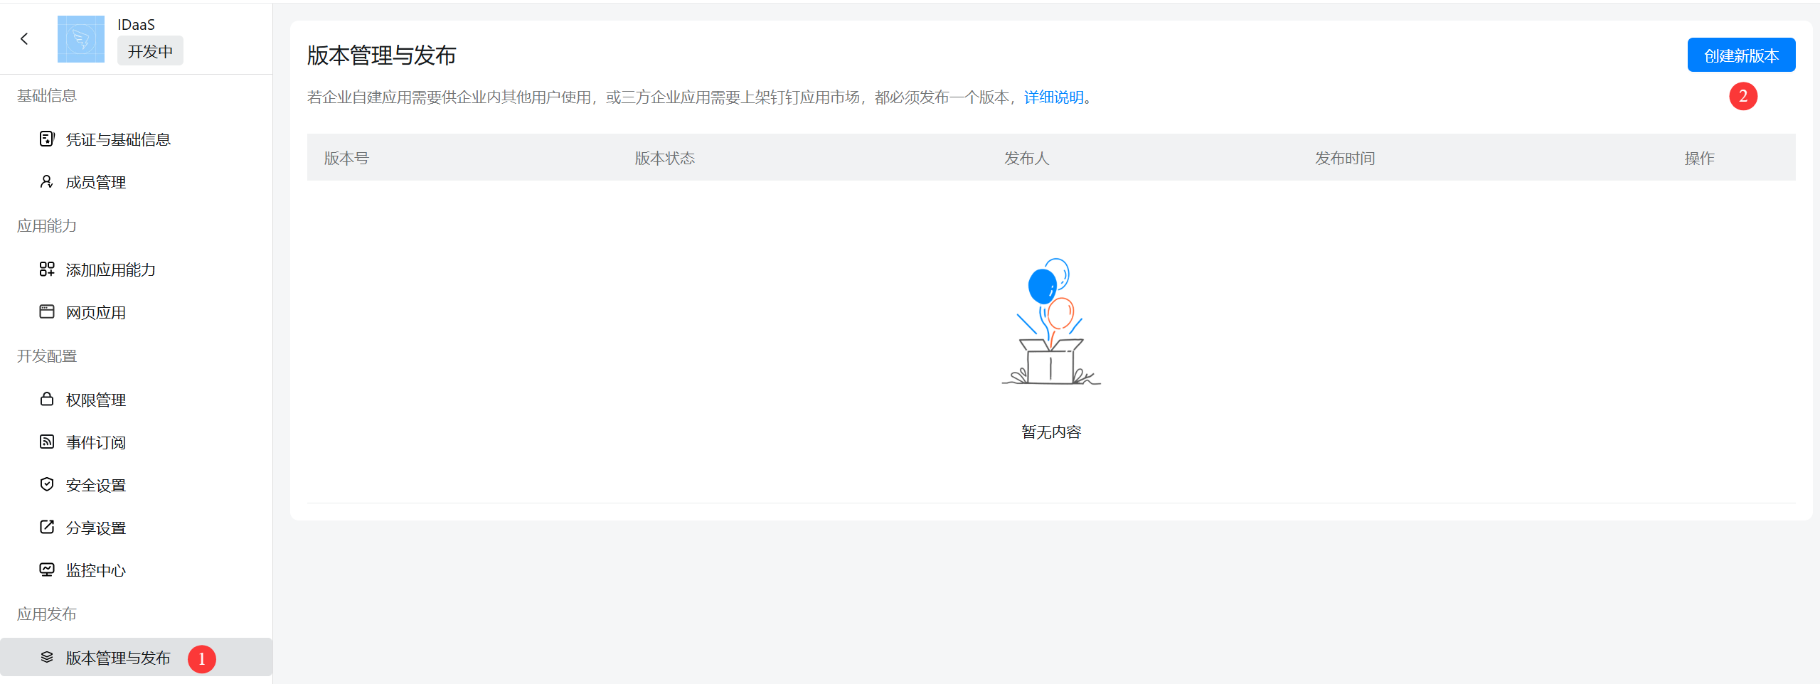The height and width of the screenshot is (684, 1820).
Task: Open 凭证与基础信息 menu item
Action: (118, 139)
